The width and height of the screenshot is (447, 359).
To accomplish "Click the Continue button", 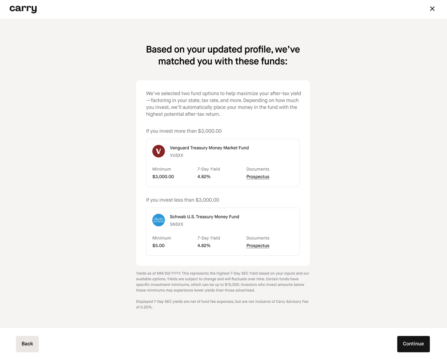I will click(413, 344).
